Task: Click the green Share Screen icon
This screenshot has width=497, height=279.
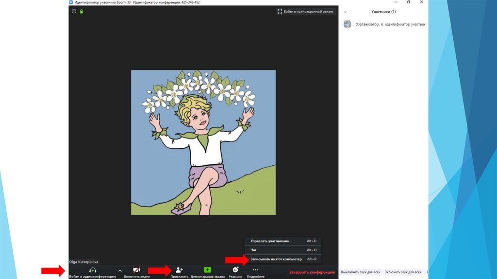Action: tap(207, 270)
